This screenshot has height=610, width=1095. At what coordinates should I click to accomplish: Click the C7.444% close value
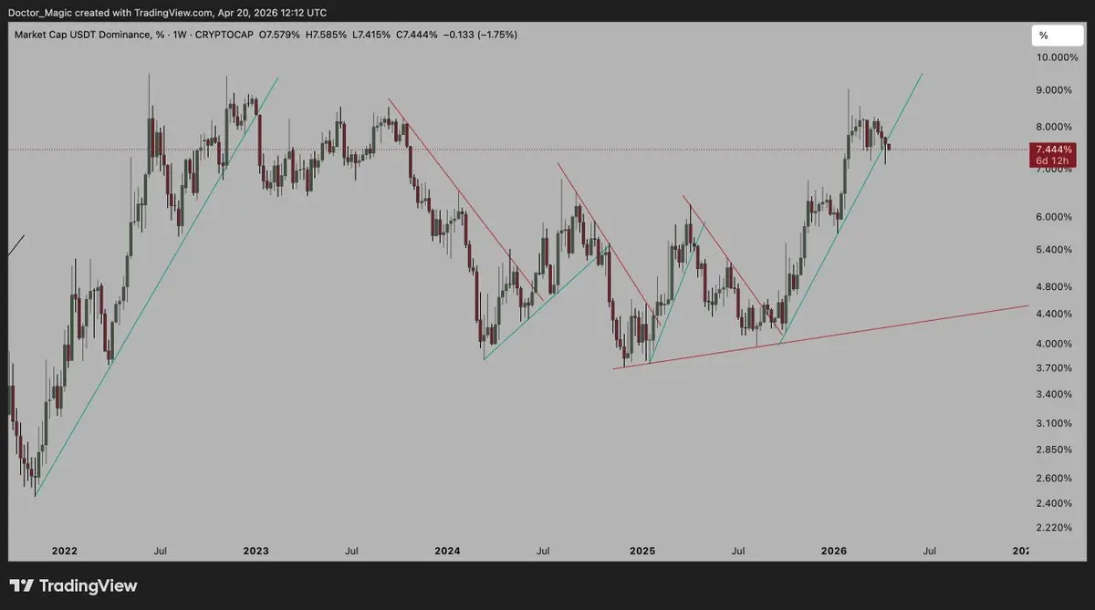pos(418,35)
